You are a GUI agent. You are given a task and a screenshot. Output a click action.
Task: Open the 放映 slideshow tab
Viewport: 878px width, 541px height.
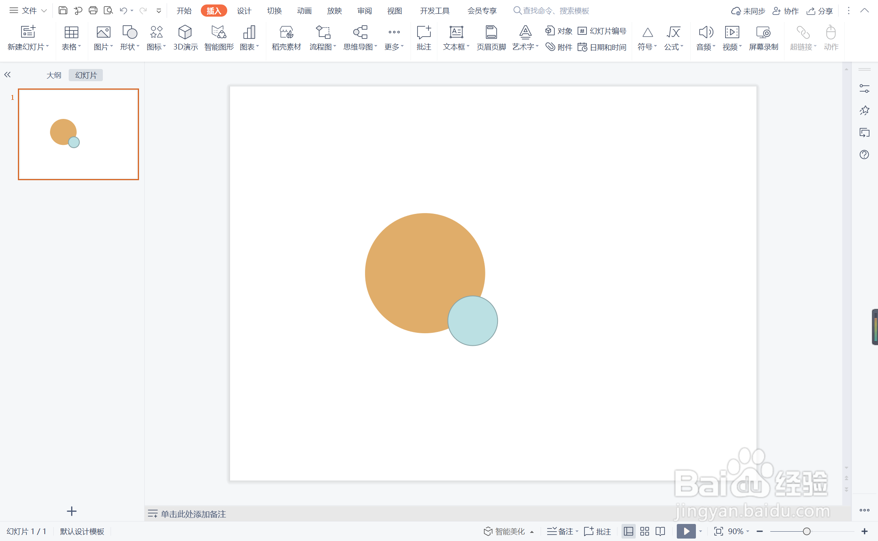(x=335, y=11)
